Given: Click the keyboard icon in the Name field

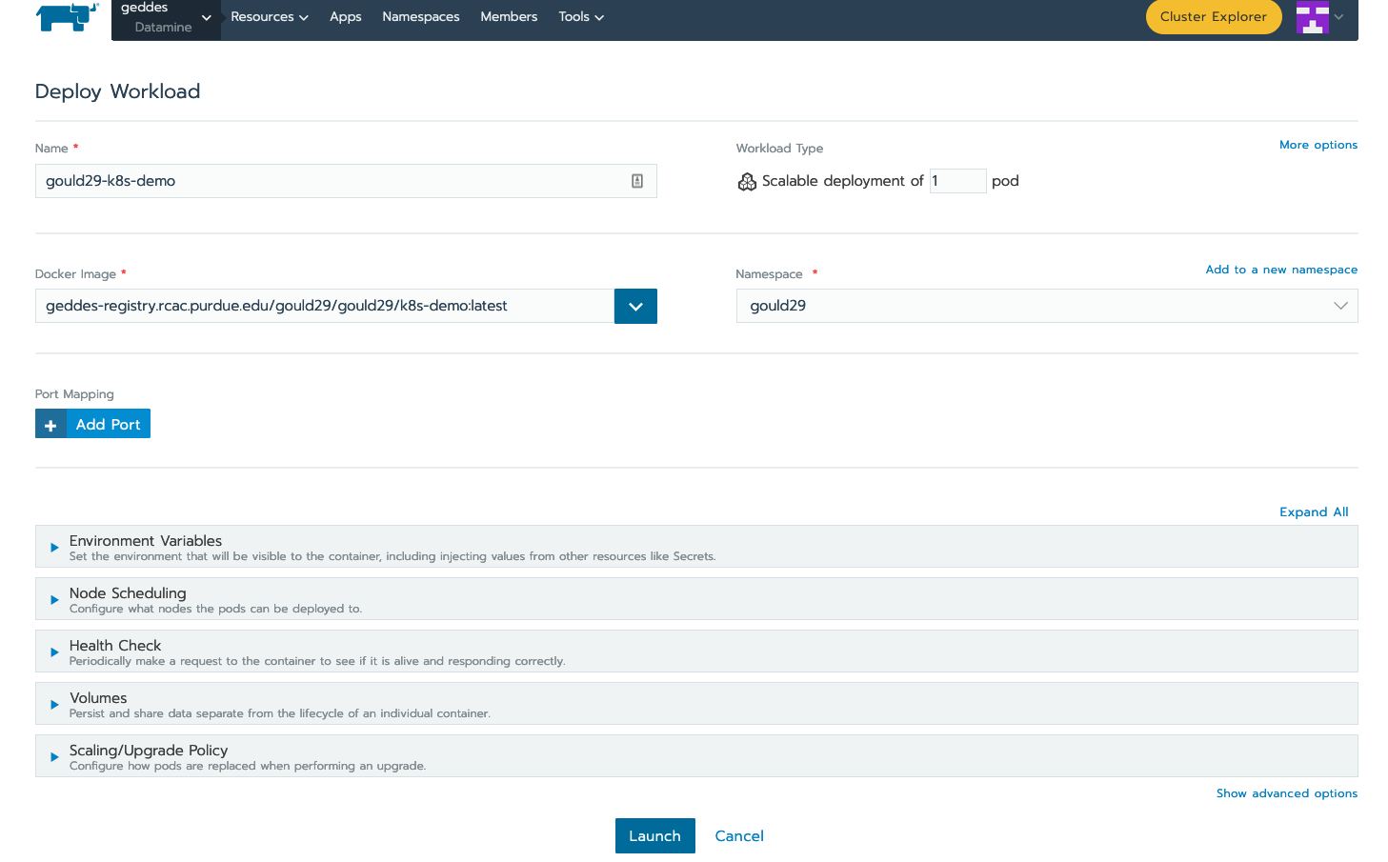Looking at the screenshot, I should pos(636,180).
